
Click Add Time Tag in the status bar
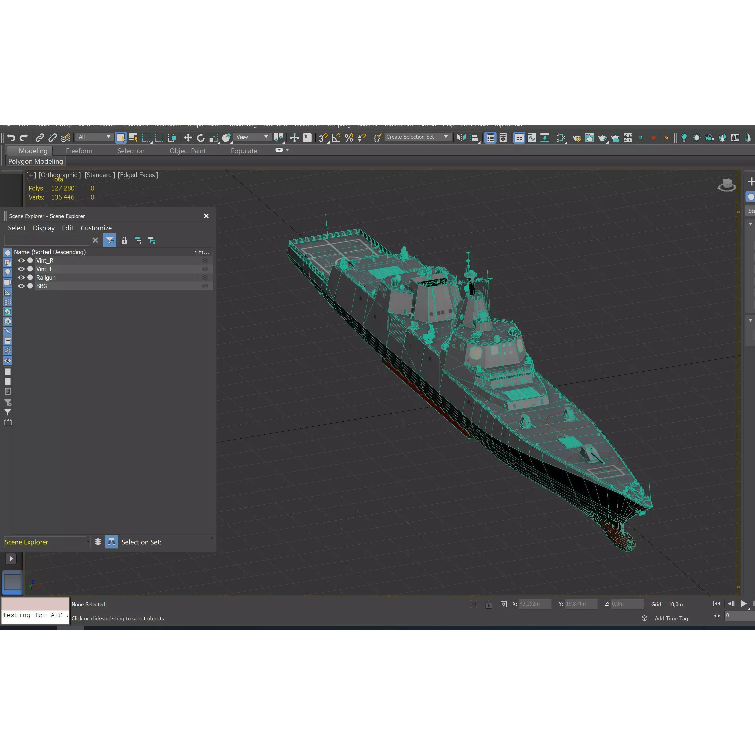click(x=672, y=618)
